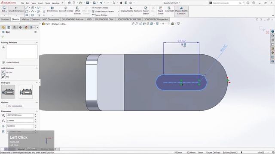Switch to the Evaluate tab
The height and width of the screenshot is (154, 275).
36,19
